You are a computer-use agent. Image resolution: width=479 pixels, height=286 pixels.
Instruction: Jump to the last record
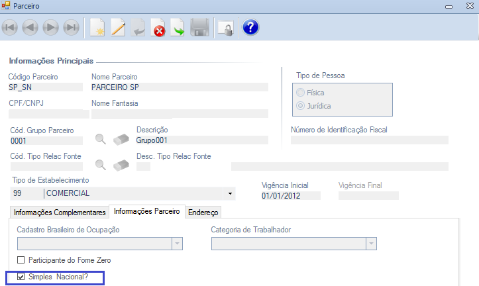[72, 27]
